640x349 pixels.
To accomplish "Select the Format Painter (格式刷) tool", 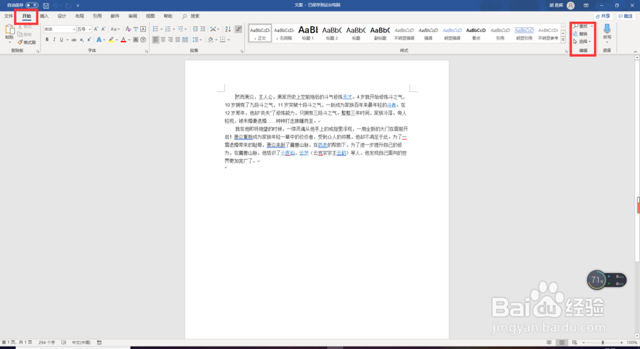I will pos(26,42).
